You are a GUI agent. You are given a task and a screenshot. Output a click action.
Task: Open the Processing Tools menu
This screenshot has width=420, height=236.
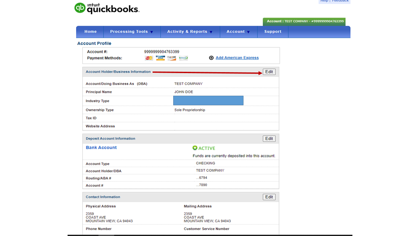click(132, 31)
